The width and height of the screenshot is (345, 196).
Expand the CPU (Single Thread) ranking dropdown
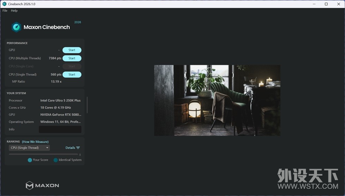point(29,148)
